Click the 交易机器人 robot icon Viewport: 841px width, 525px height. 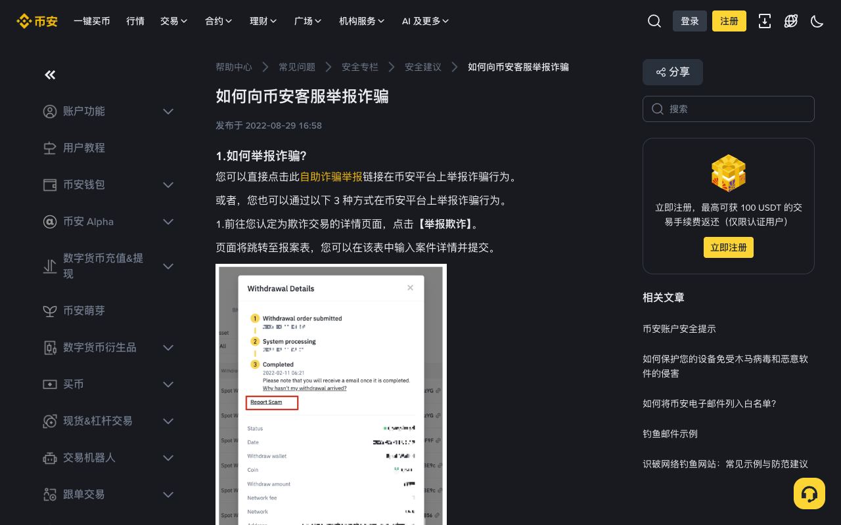tap(50, 458)
